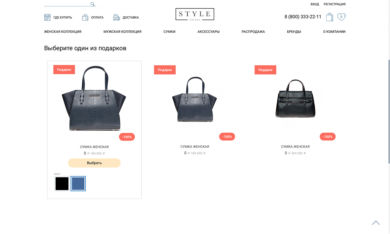Click the store icon beside Где купить
The image size is (390, 234).
coord(47,17)
